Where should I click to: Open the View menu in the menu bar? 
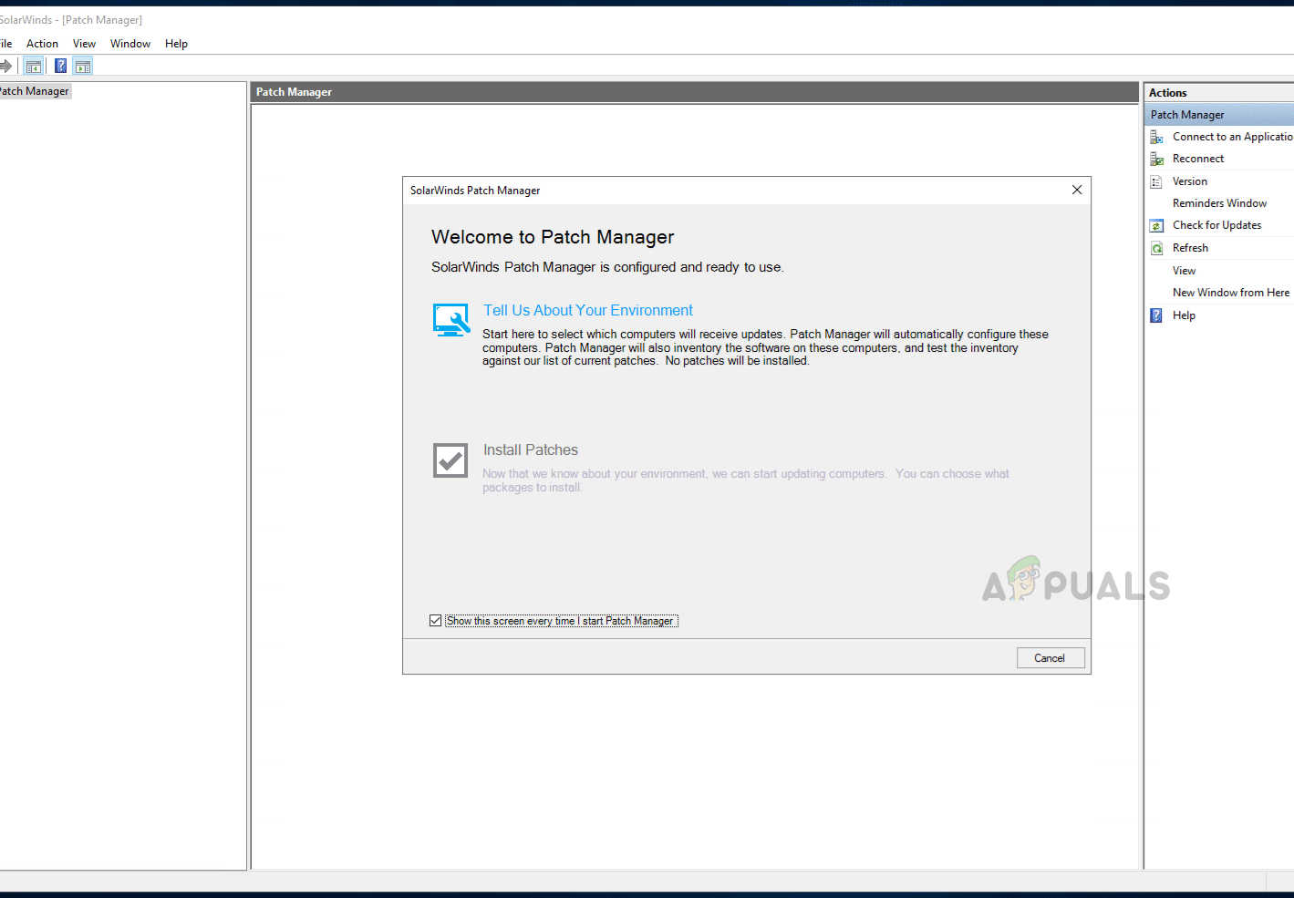tap(84, 44)
